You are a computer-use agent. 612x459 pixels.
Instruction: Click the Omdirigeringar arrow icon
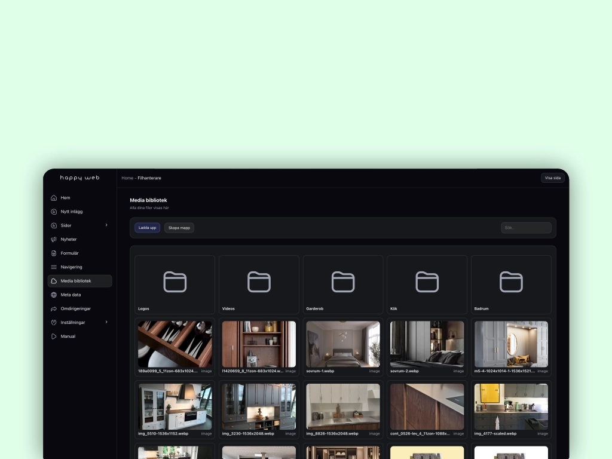pyautogui.click(x=54, y=308)
